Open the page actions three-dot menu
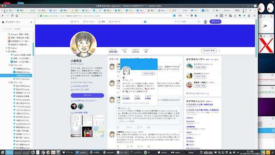 pyautogui.click(x=187, y=15)
